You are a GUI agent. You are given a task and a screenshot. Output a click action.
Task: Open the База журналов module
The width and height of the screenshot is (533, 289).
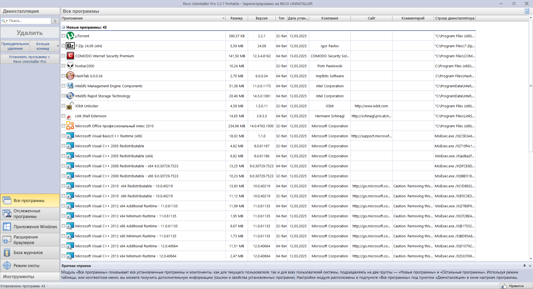tap(30, 253)
